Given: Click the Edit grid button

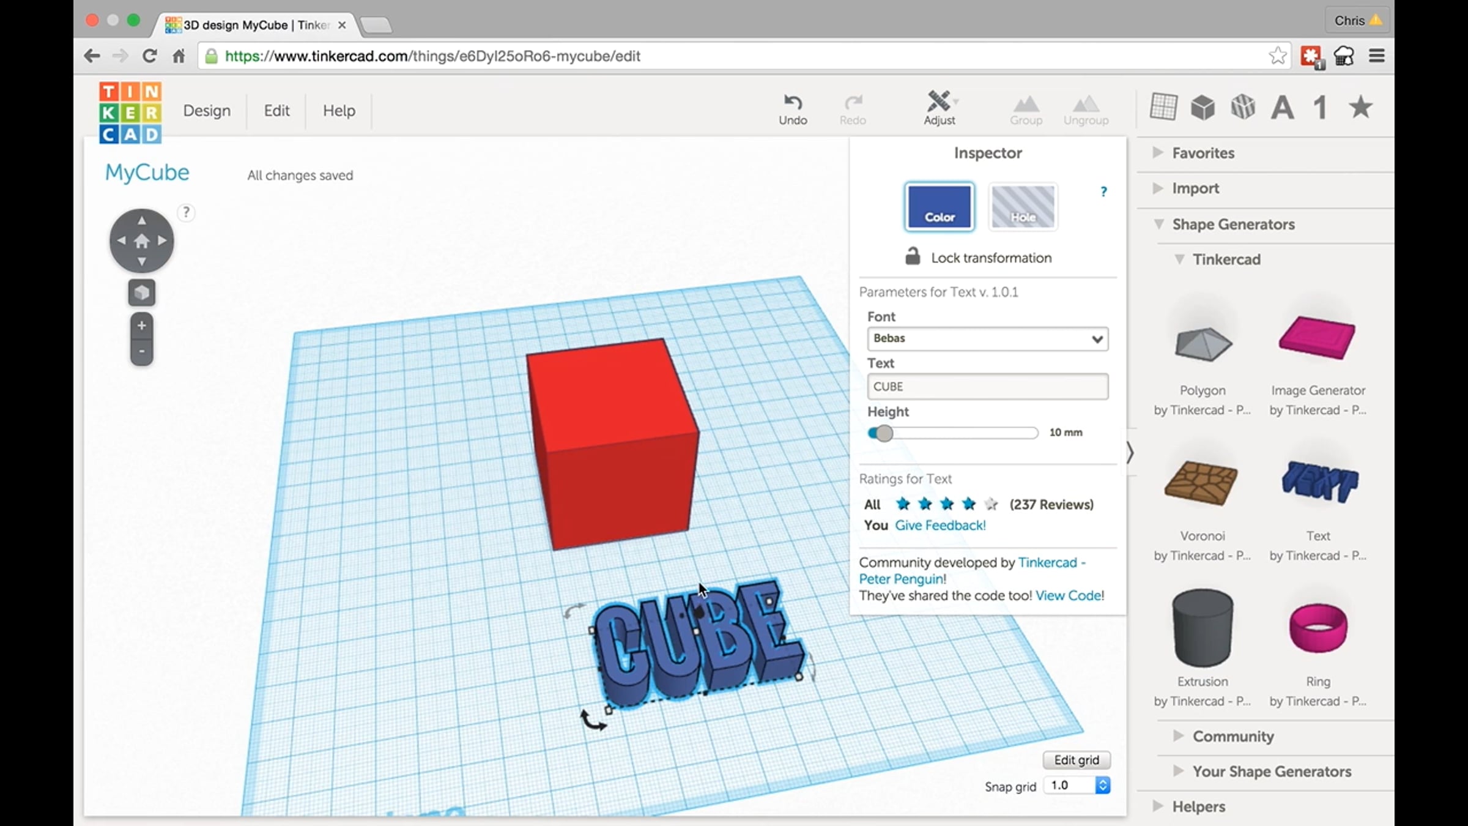Looking at the screenshot, I should (1076, 760).
